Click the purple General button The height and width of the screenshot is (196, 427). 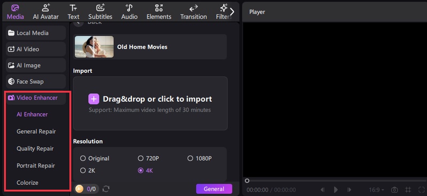pyautogui.click(x=214, y=189)
